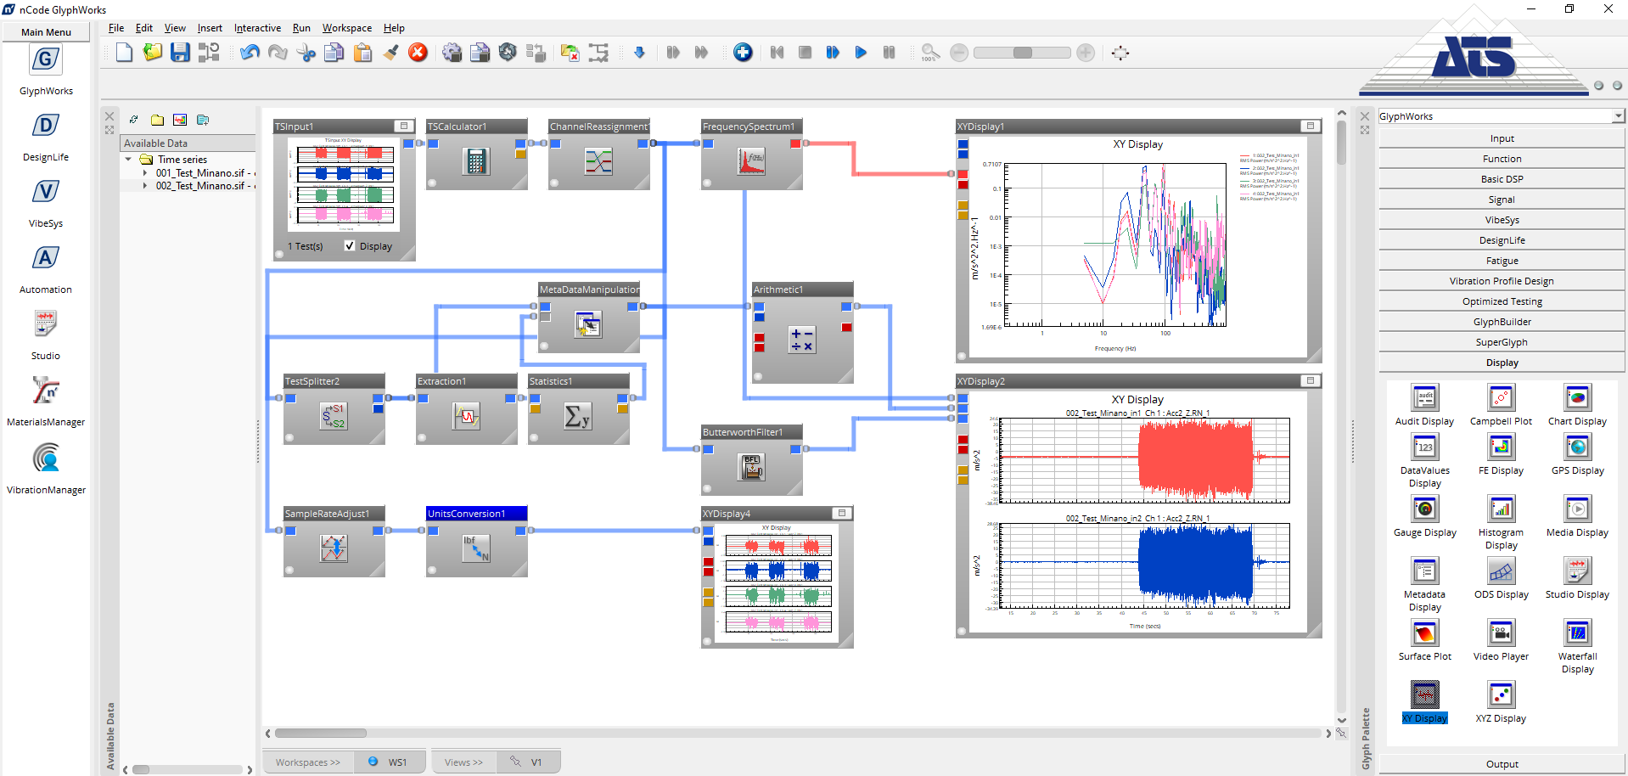The width and height of the screenshot is (1628, 776).
Task: Click the zoom in plus button
Action: (x=1086, y=53)
